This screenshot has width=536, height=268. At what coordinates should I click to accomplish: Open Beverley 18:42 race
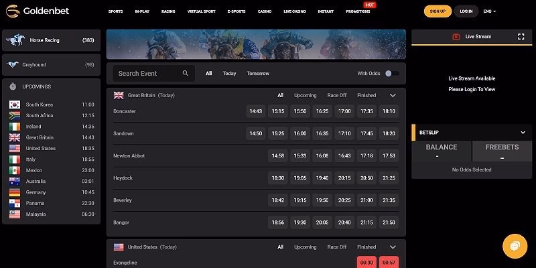click(278, 200)
